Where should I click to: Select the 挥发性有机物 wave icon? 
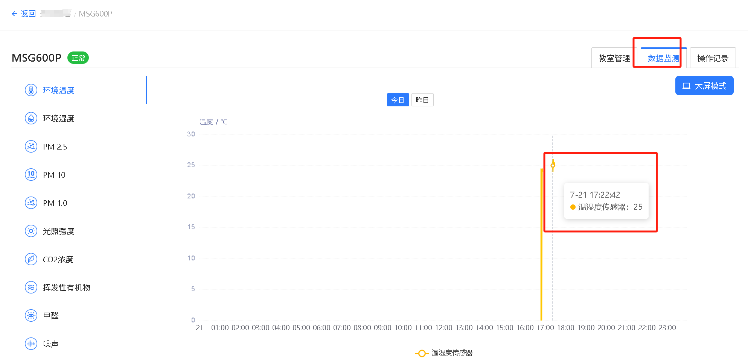(31, 287)
